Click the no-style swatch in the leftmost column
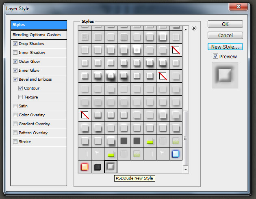Screen dimensions: 256x199 click(x=85, y=115)
